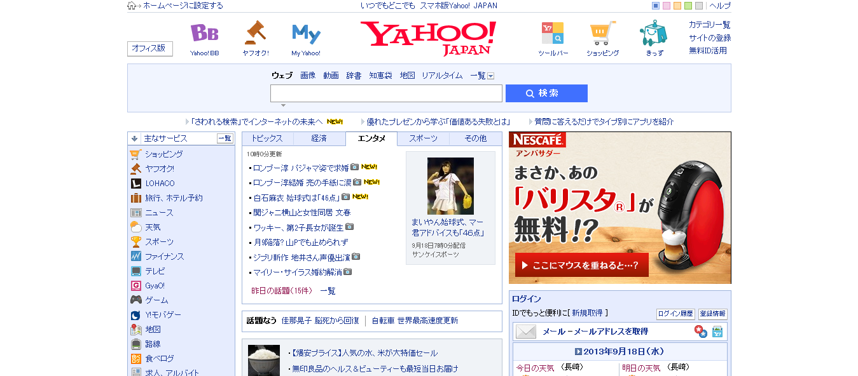Switch to the その他 tab
The width and height of the screenshot is (858, 376).
[x=475, y=138]
